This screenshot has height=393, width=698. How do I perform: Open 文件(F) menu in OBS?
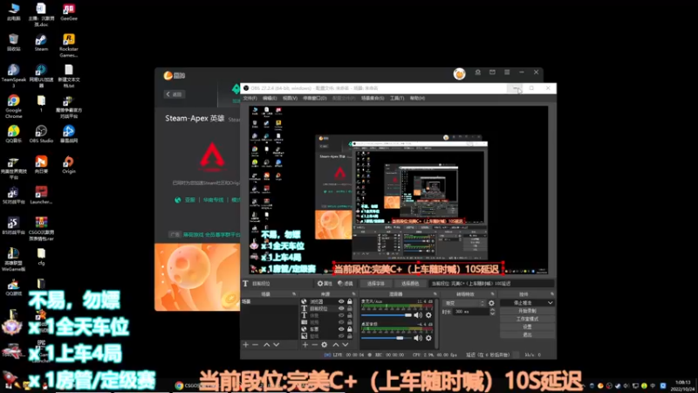click(250, 98)
